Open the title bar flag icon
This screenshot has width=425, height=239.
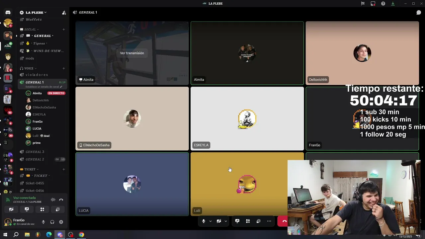363,4
